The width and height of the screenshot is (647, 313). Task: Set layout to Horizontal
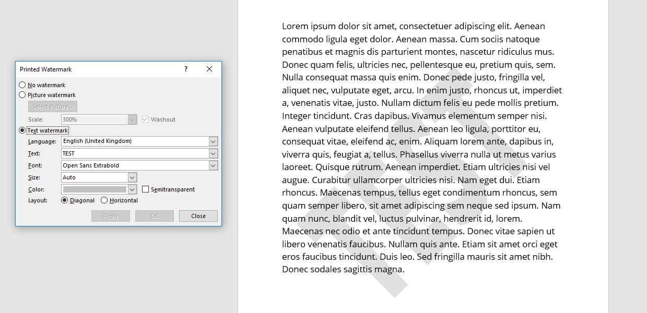[104, 200]
